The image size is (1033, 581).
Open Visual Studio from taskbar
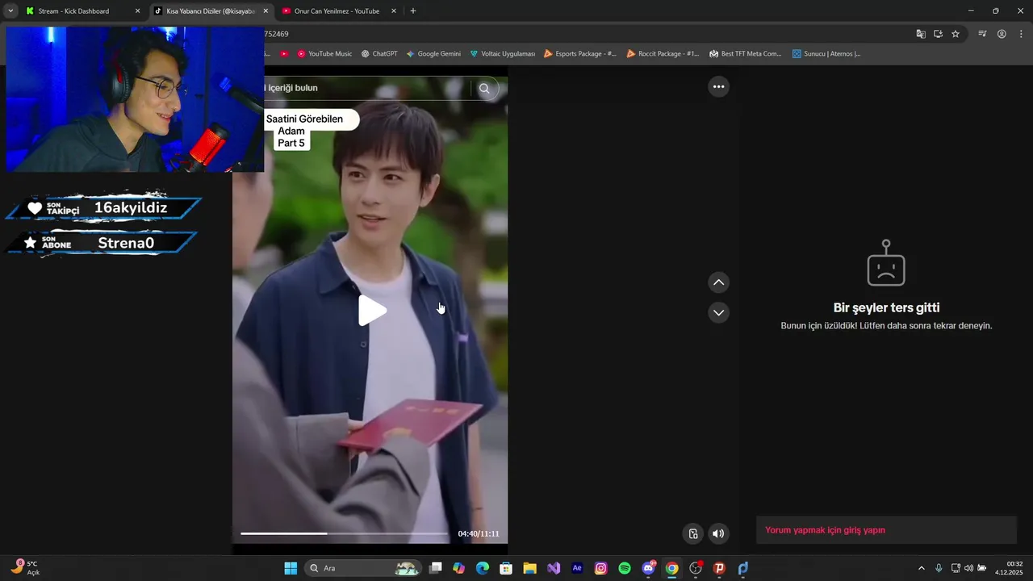coord(554,568)
